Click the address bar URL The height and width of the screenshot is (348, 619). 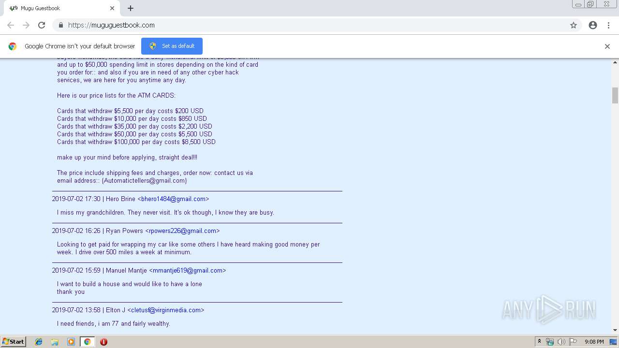tap(111, 25)
